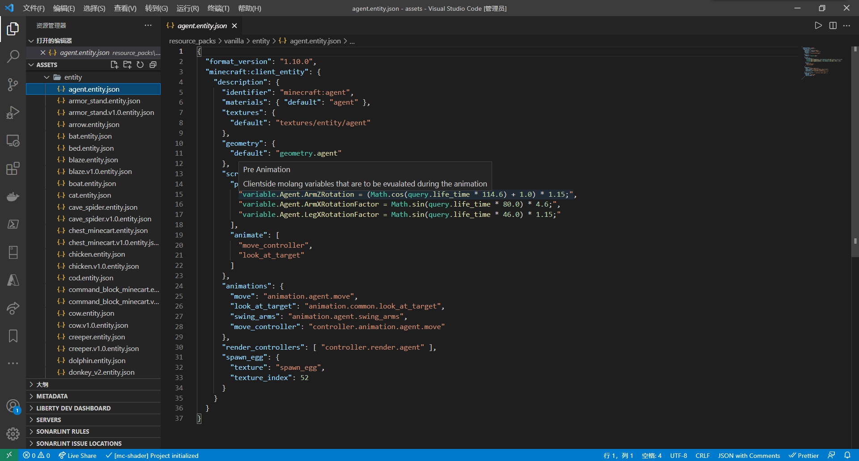Open the Source Control view
The width and height of the screenshot is (859, 461).
[x=13, y=85]
